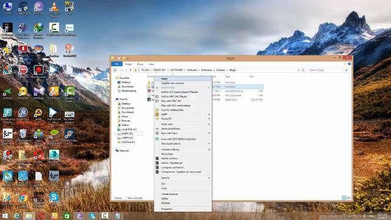Select Add to MPC-HC Playlist
This screenshot has width=391, height=220.
[183, 97]
